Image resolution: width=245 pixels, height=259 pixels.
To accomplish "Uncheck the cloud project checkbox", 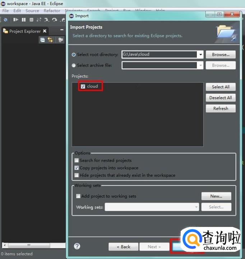I will point(83,86).
